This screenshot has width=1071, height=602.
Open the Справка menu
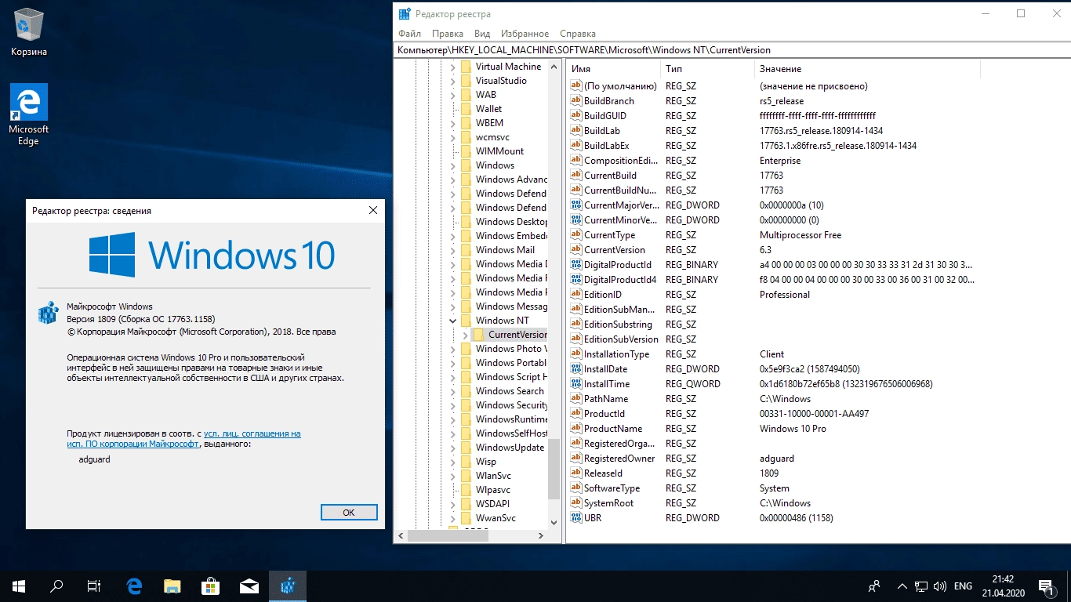click(x=578, y=34)
